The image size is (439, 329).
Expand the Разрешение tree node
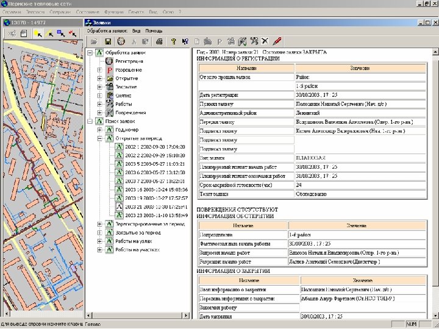99,70
